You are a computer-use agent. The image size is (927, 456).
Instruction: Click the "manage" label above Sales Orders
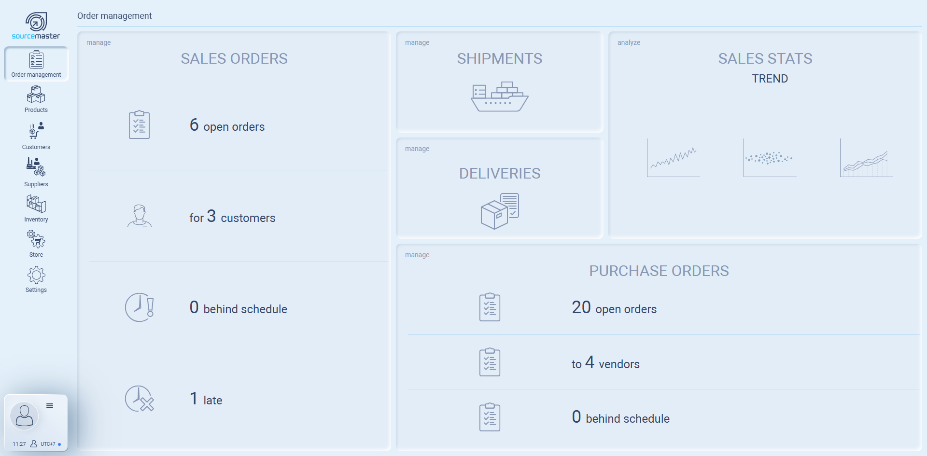point(98,42)
